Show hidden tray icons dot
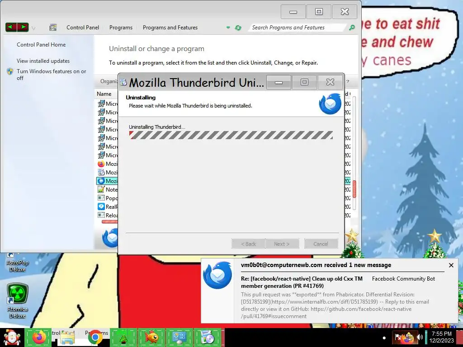 click(x=384, y=338)
